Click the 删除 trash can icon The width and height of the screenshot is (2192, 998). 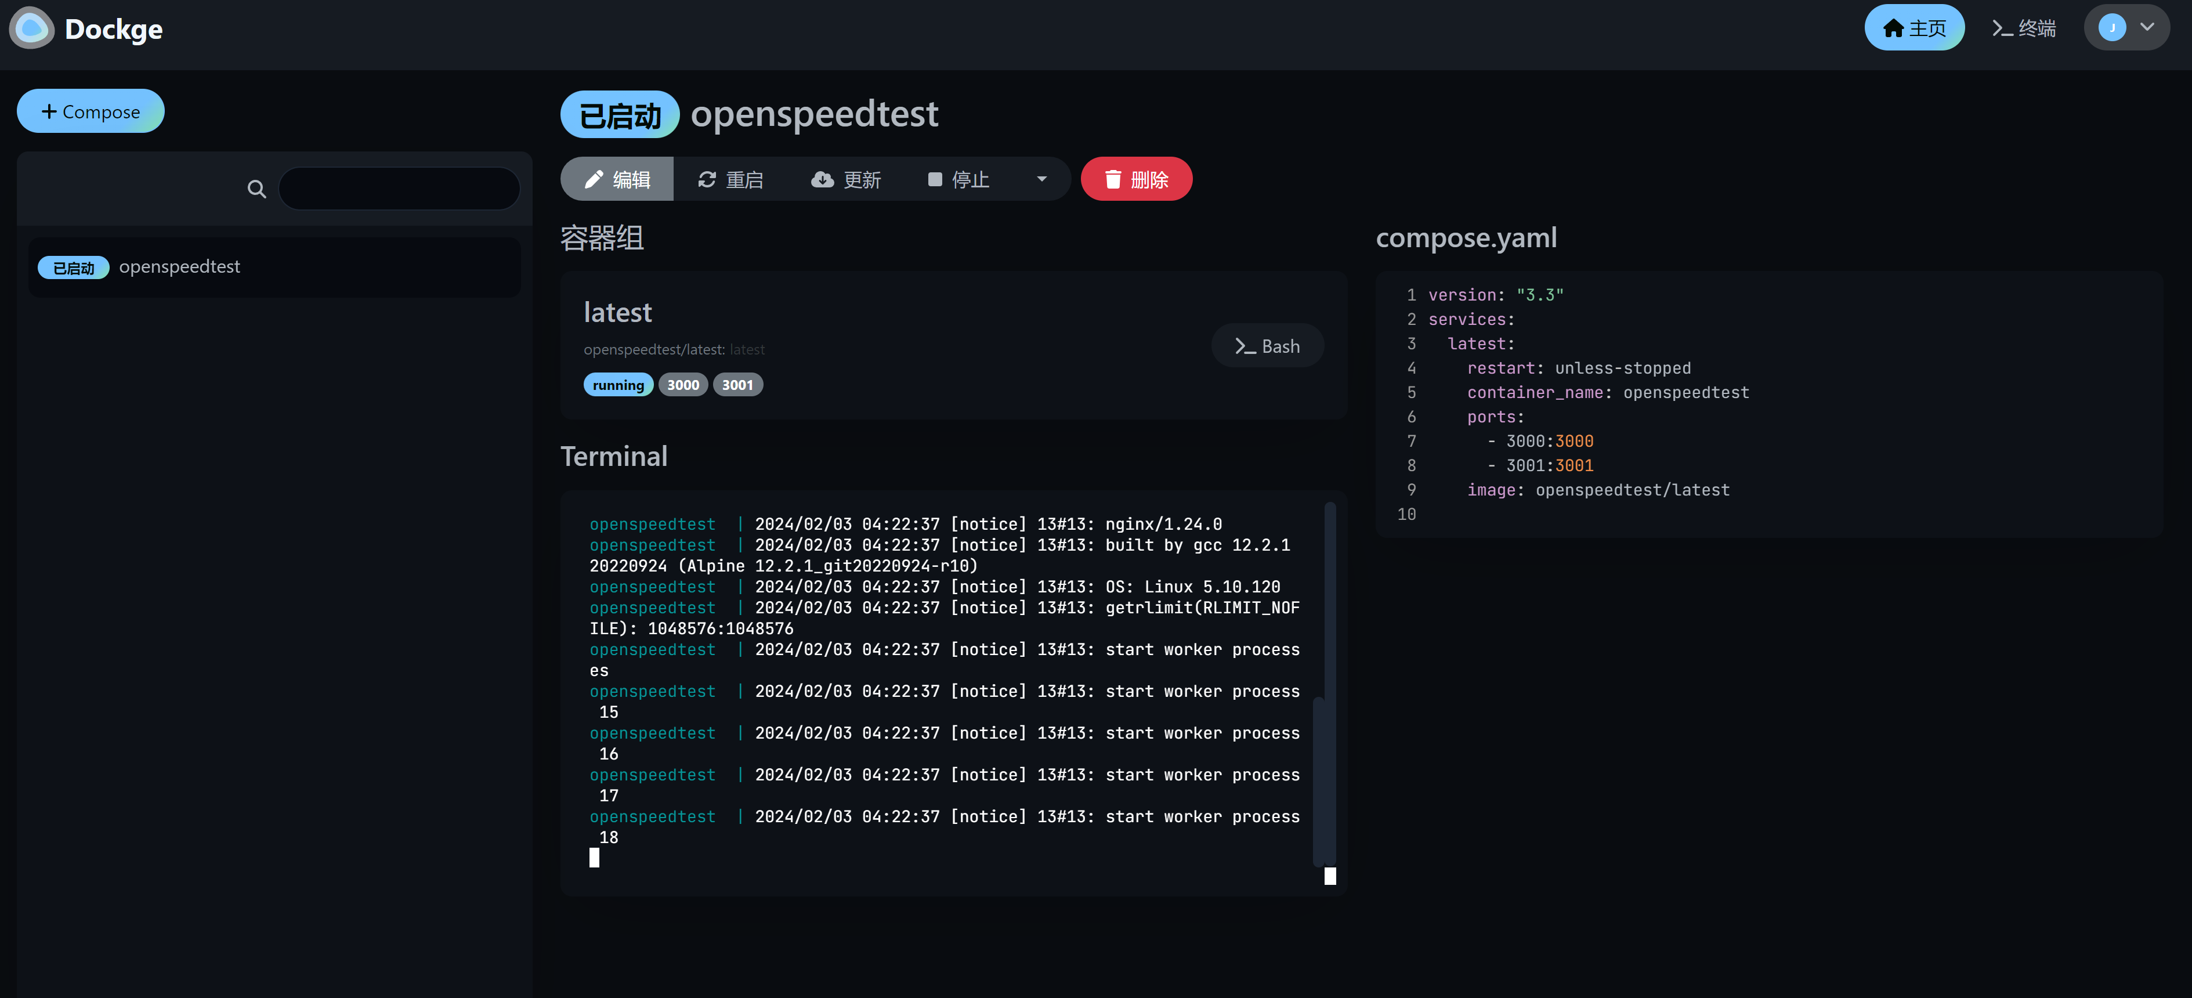[x=1114, y=179]
